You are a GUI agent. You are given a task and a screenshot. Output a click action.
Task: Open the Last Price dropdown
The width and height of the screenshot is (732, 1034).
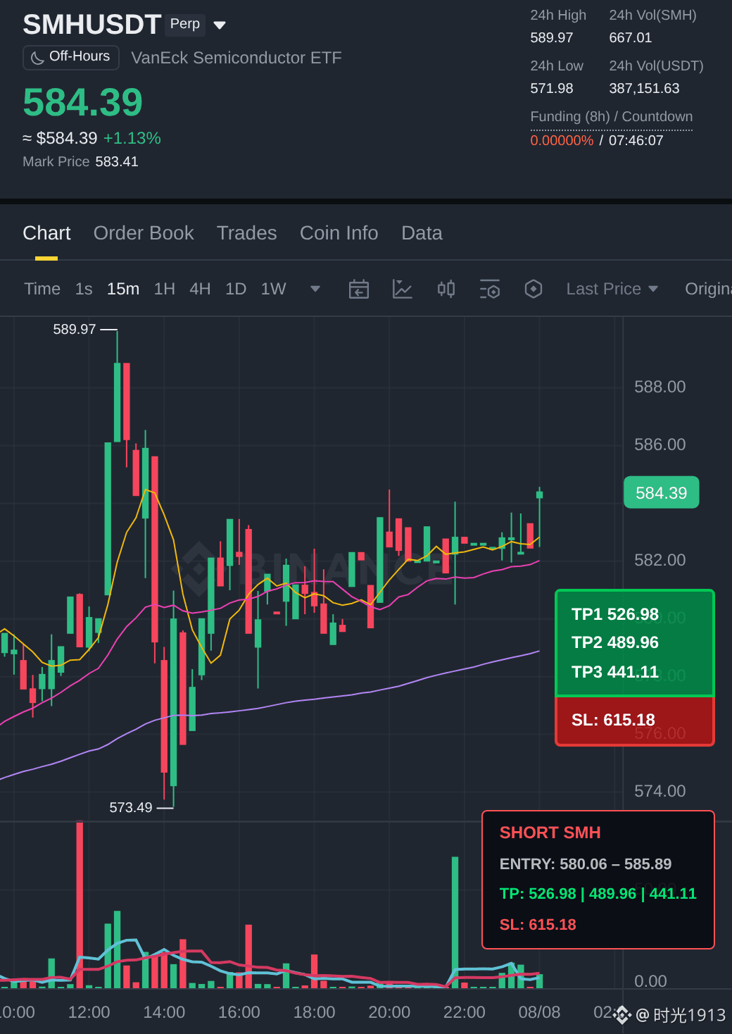612,289
